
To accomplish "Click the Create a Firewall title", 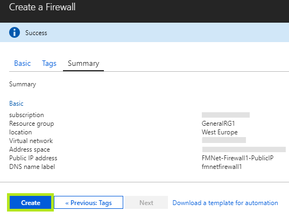I will pyautogui.click(x=42, y=7).
